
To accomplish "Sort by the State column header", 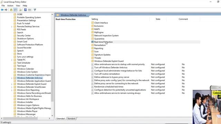I will tap(158, 19).
